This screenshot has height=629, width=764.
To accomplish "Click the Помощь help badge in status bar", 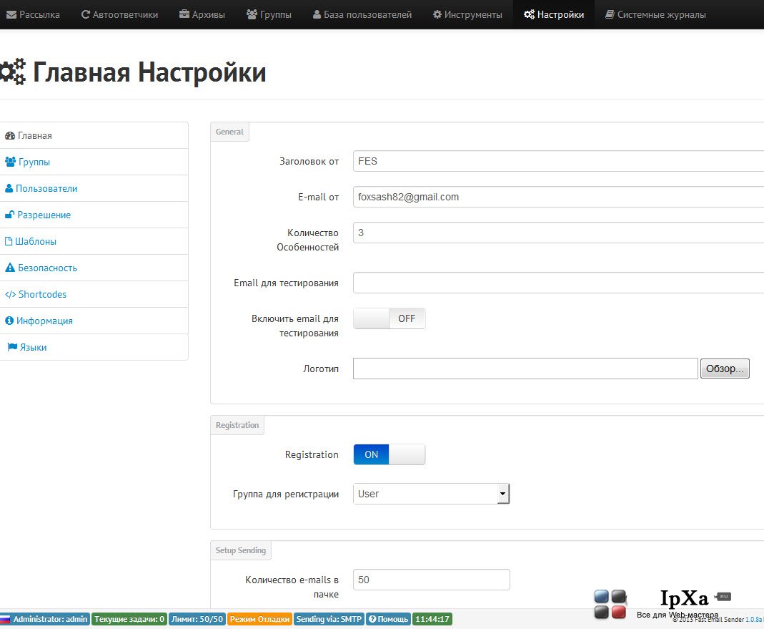I will click(388, 619).
